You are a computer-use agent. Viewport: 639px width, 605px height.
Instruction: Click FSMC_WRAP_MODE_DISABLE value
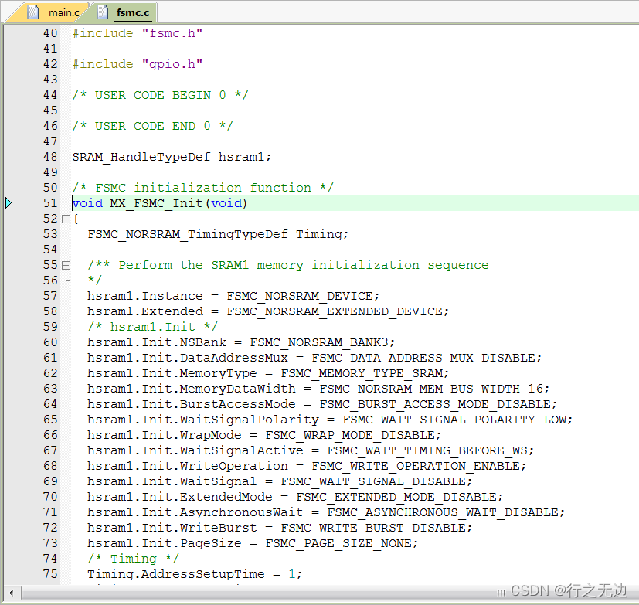pos(350,436)
